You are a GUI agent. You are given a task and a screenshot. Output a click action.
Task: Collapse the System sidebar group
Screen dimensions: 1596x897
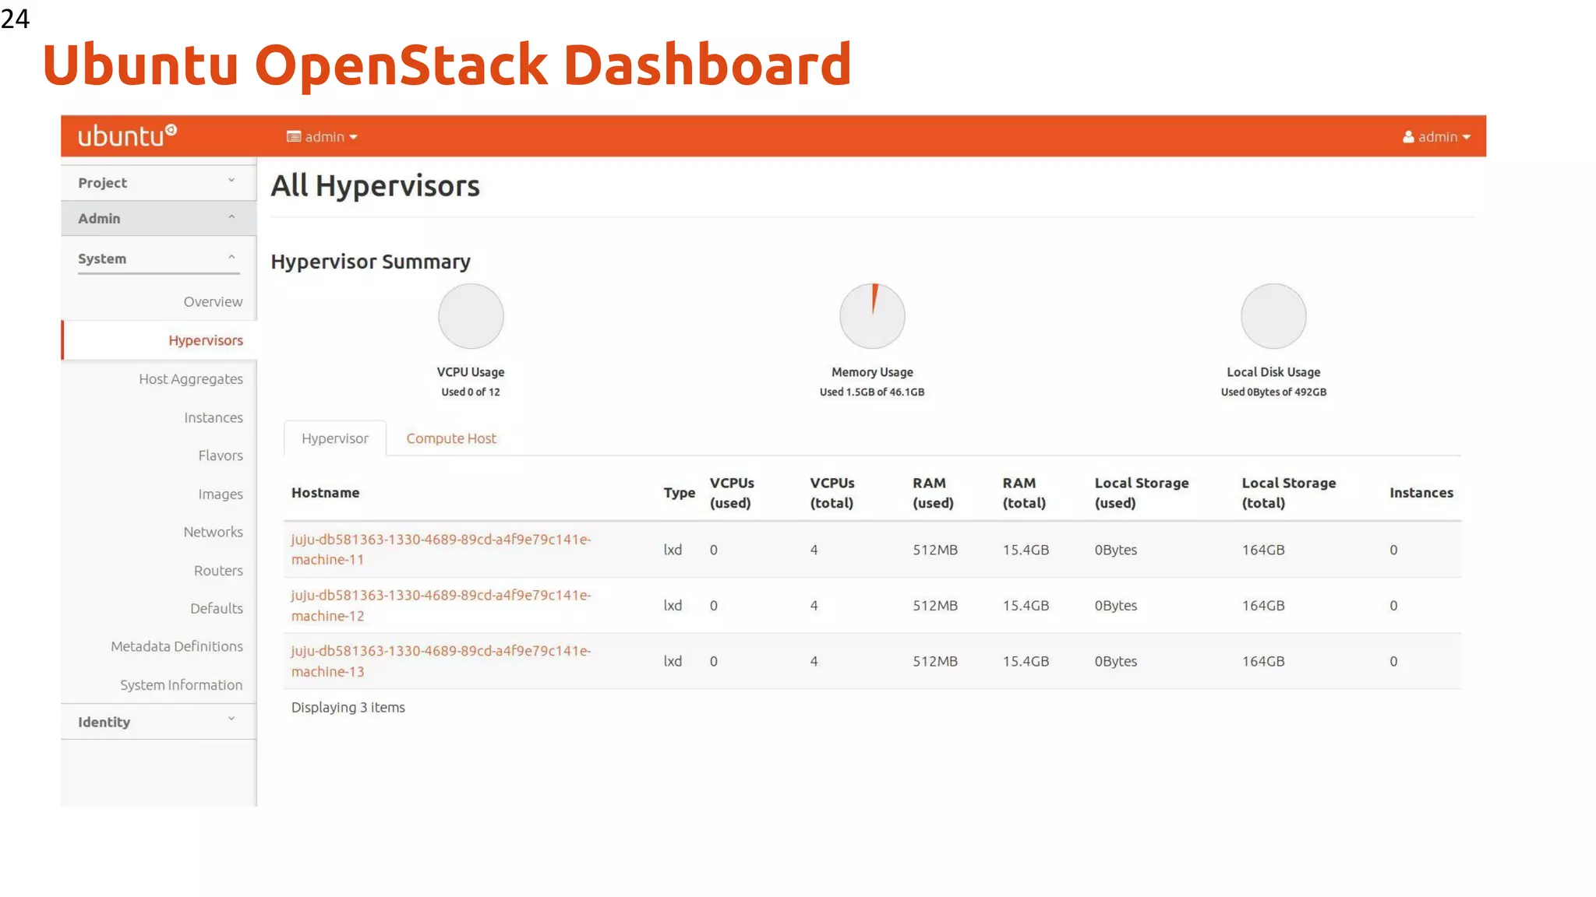pyautogui.click(x=158, y=259)
